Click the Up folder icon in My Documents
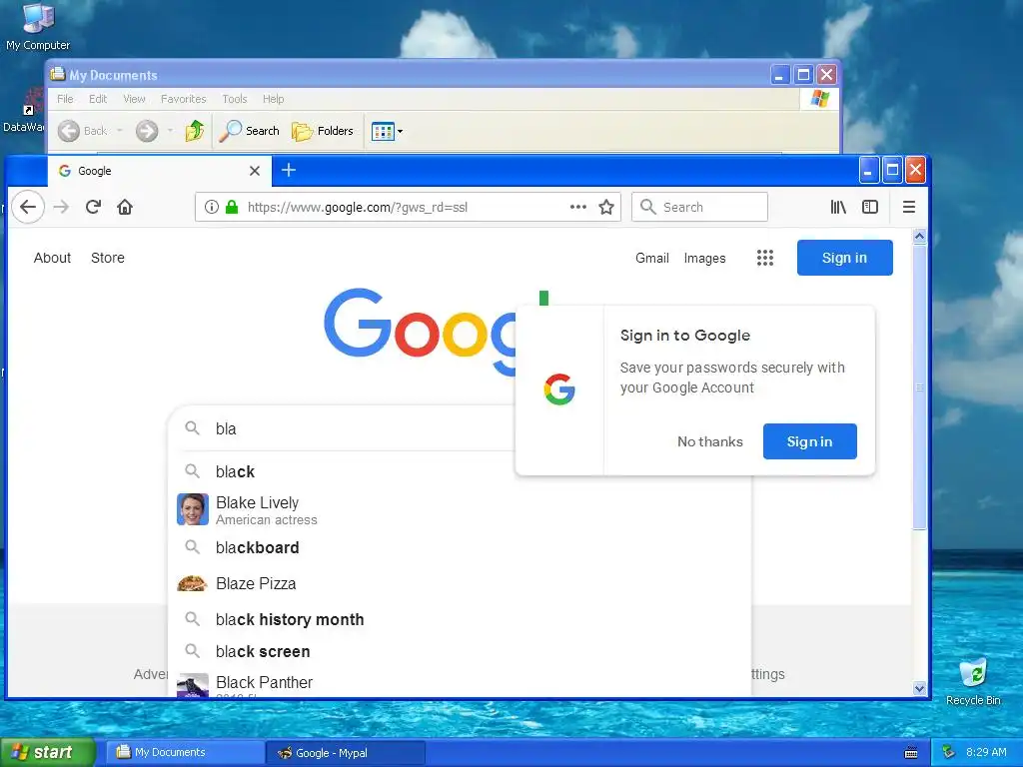Screen dimensions: 1023x767 pyautogui.click(x=195, y=131)
